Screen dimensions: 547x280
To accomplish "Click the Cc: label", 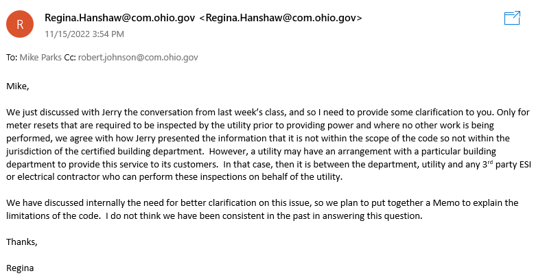I will 70,57.
